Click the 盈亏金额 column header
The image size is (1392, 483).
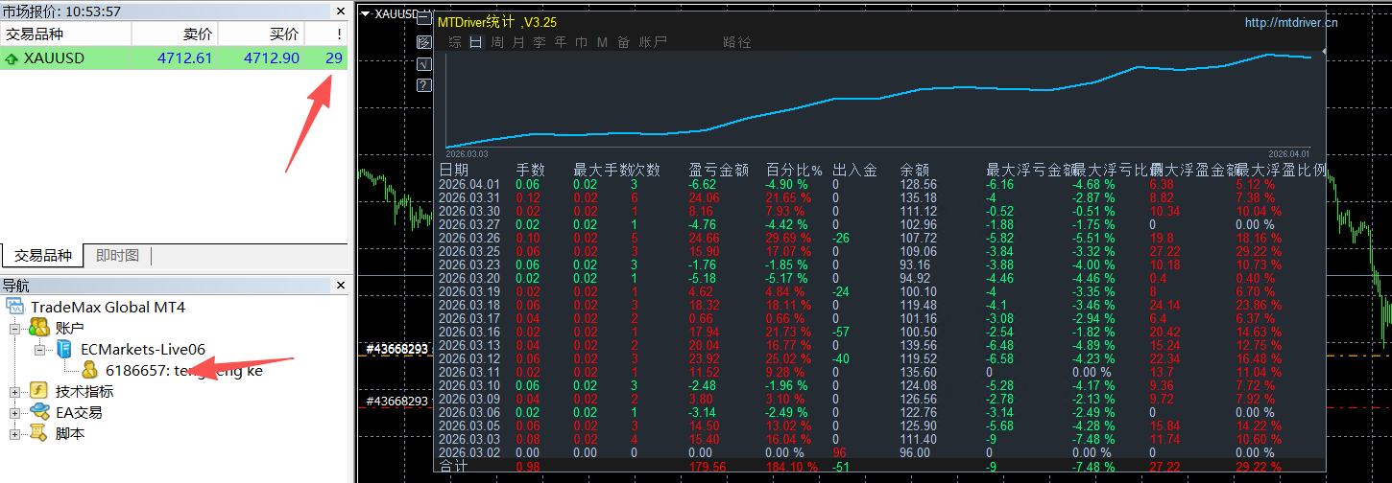pyautogui.click(x=719, y=171)
